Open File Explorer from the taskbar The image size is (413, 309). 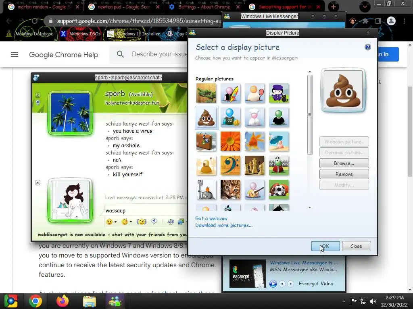pyautogui.click(x=90, y=301)
